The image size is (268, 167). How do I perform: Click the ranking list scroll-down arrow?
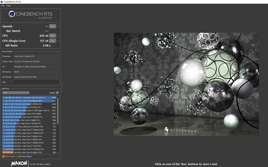point(58,152)
